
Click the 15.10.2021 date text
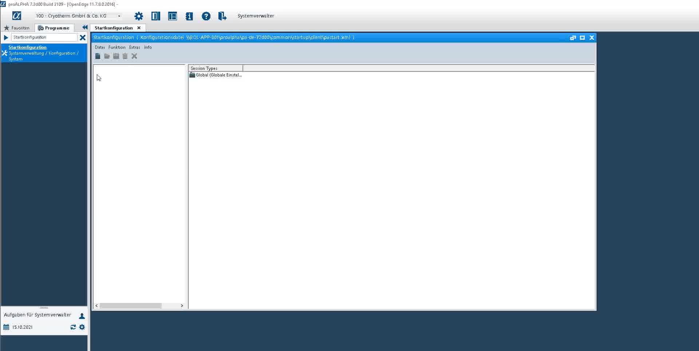23,327
